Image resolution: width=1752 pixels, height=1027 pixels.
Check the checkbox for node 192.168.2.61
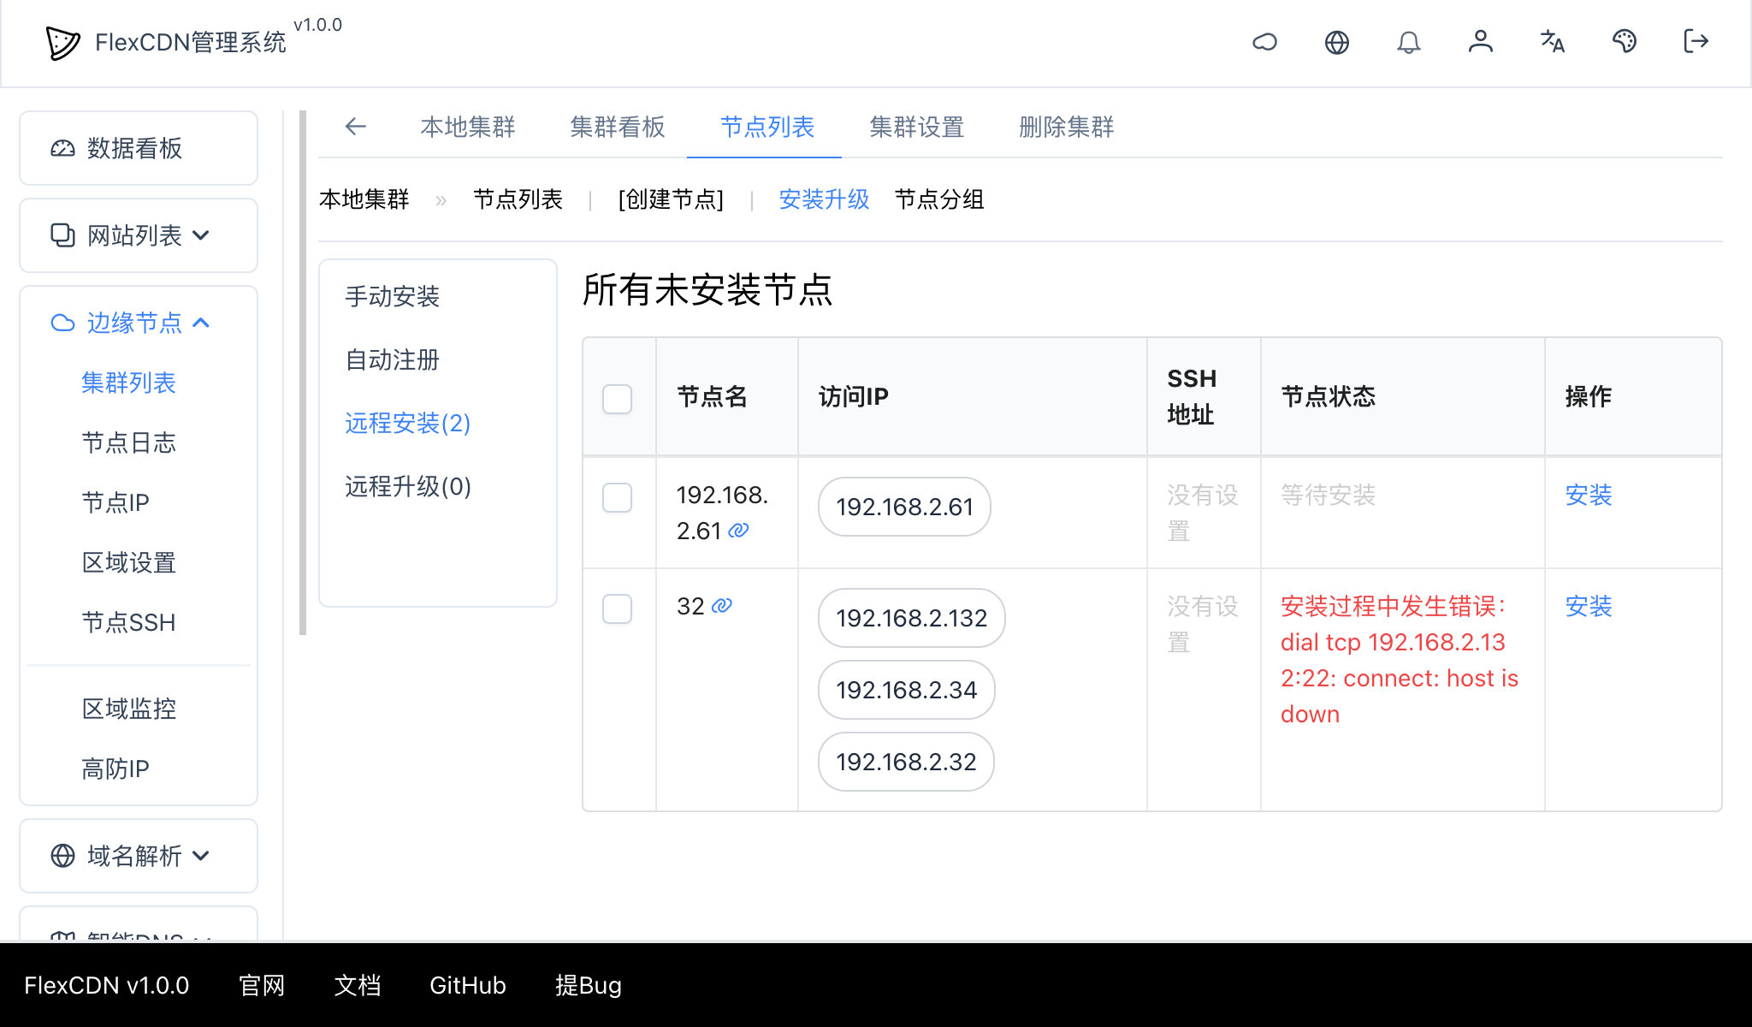pos(617,497)
